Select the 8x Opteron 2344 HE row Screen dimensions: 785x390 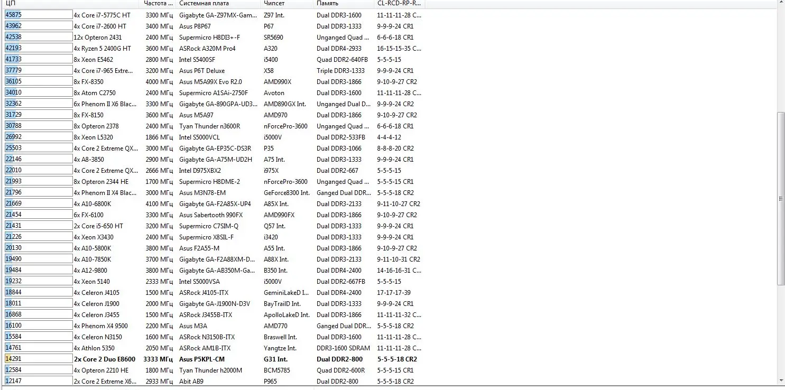tap(213, 182)
